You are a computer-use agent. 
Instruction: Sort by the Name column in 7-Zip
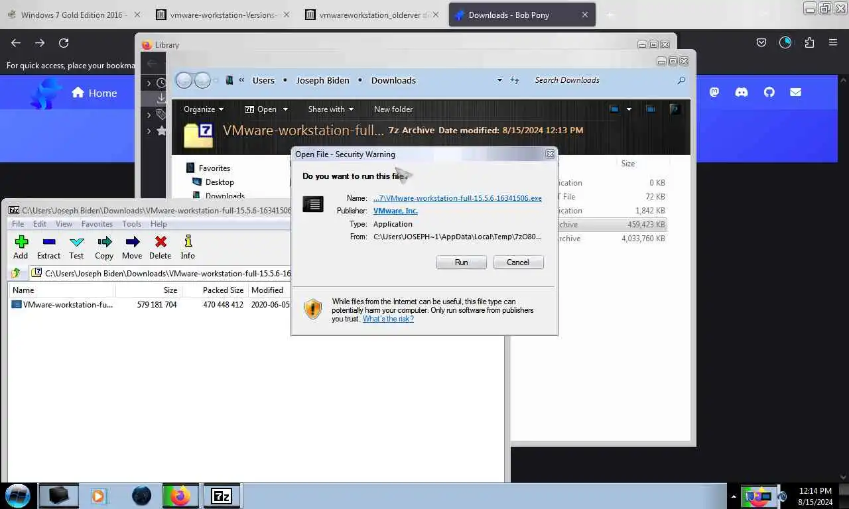[x=62, y=290]
